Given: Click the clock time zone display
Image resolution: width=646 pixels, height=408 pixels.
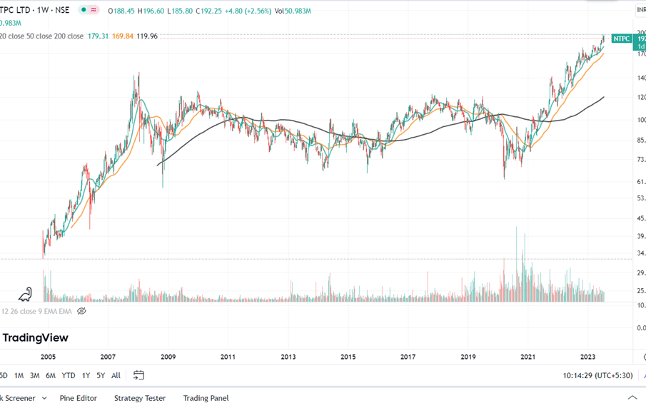Looking at the screenshot, I should coord(598,375).
